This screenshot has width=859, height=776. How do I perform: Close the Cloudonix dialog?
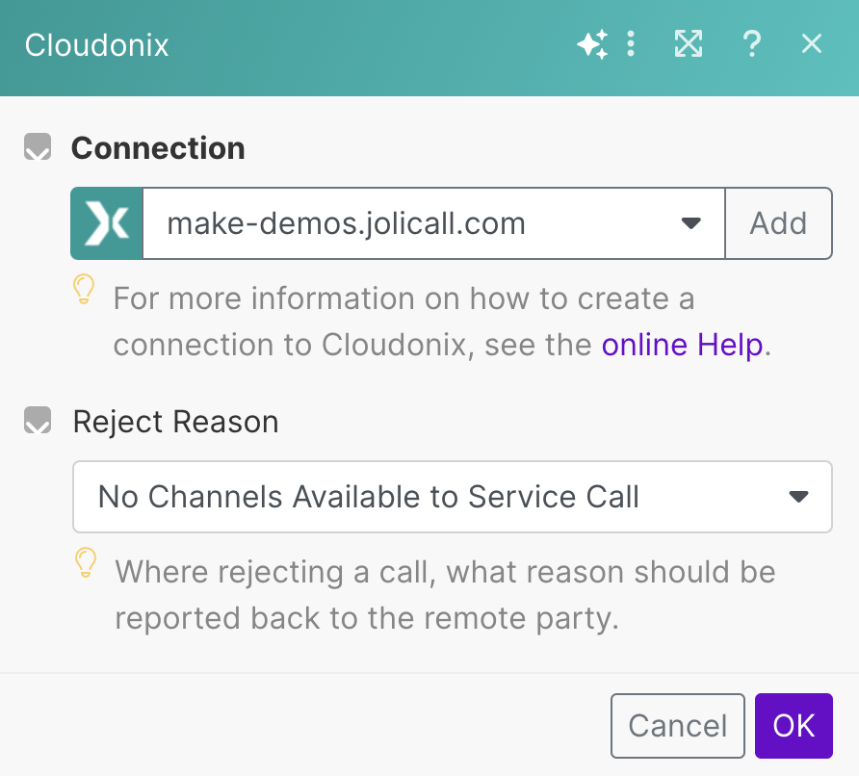pyautogui.click(x=812, y=44)
